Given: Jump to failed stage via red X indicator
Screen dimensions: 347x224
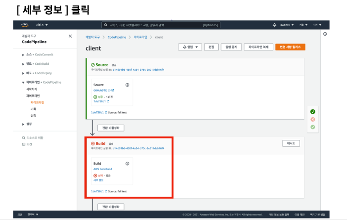Looking at the screenshot, I should pyautogui.click(x=313, y=119).
